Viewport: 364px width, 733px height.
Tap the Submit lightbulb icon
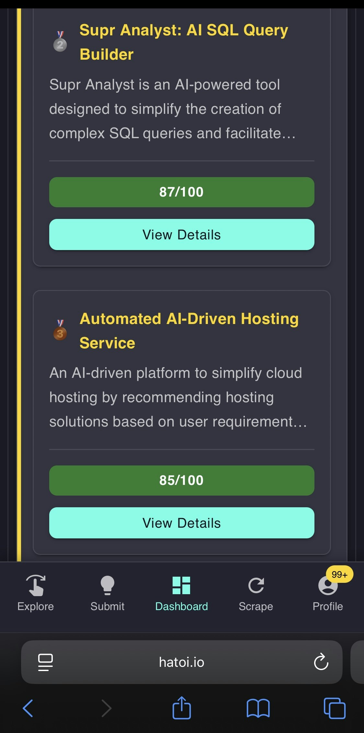(x=108, y=585)
